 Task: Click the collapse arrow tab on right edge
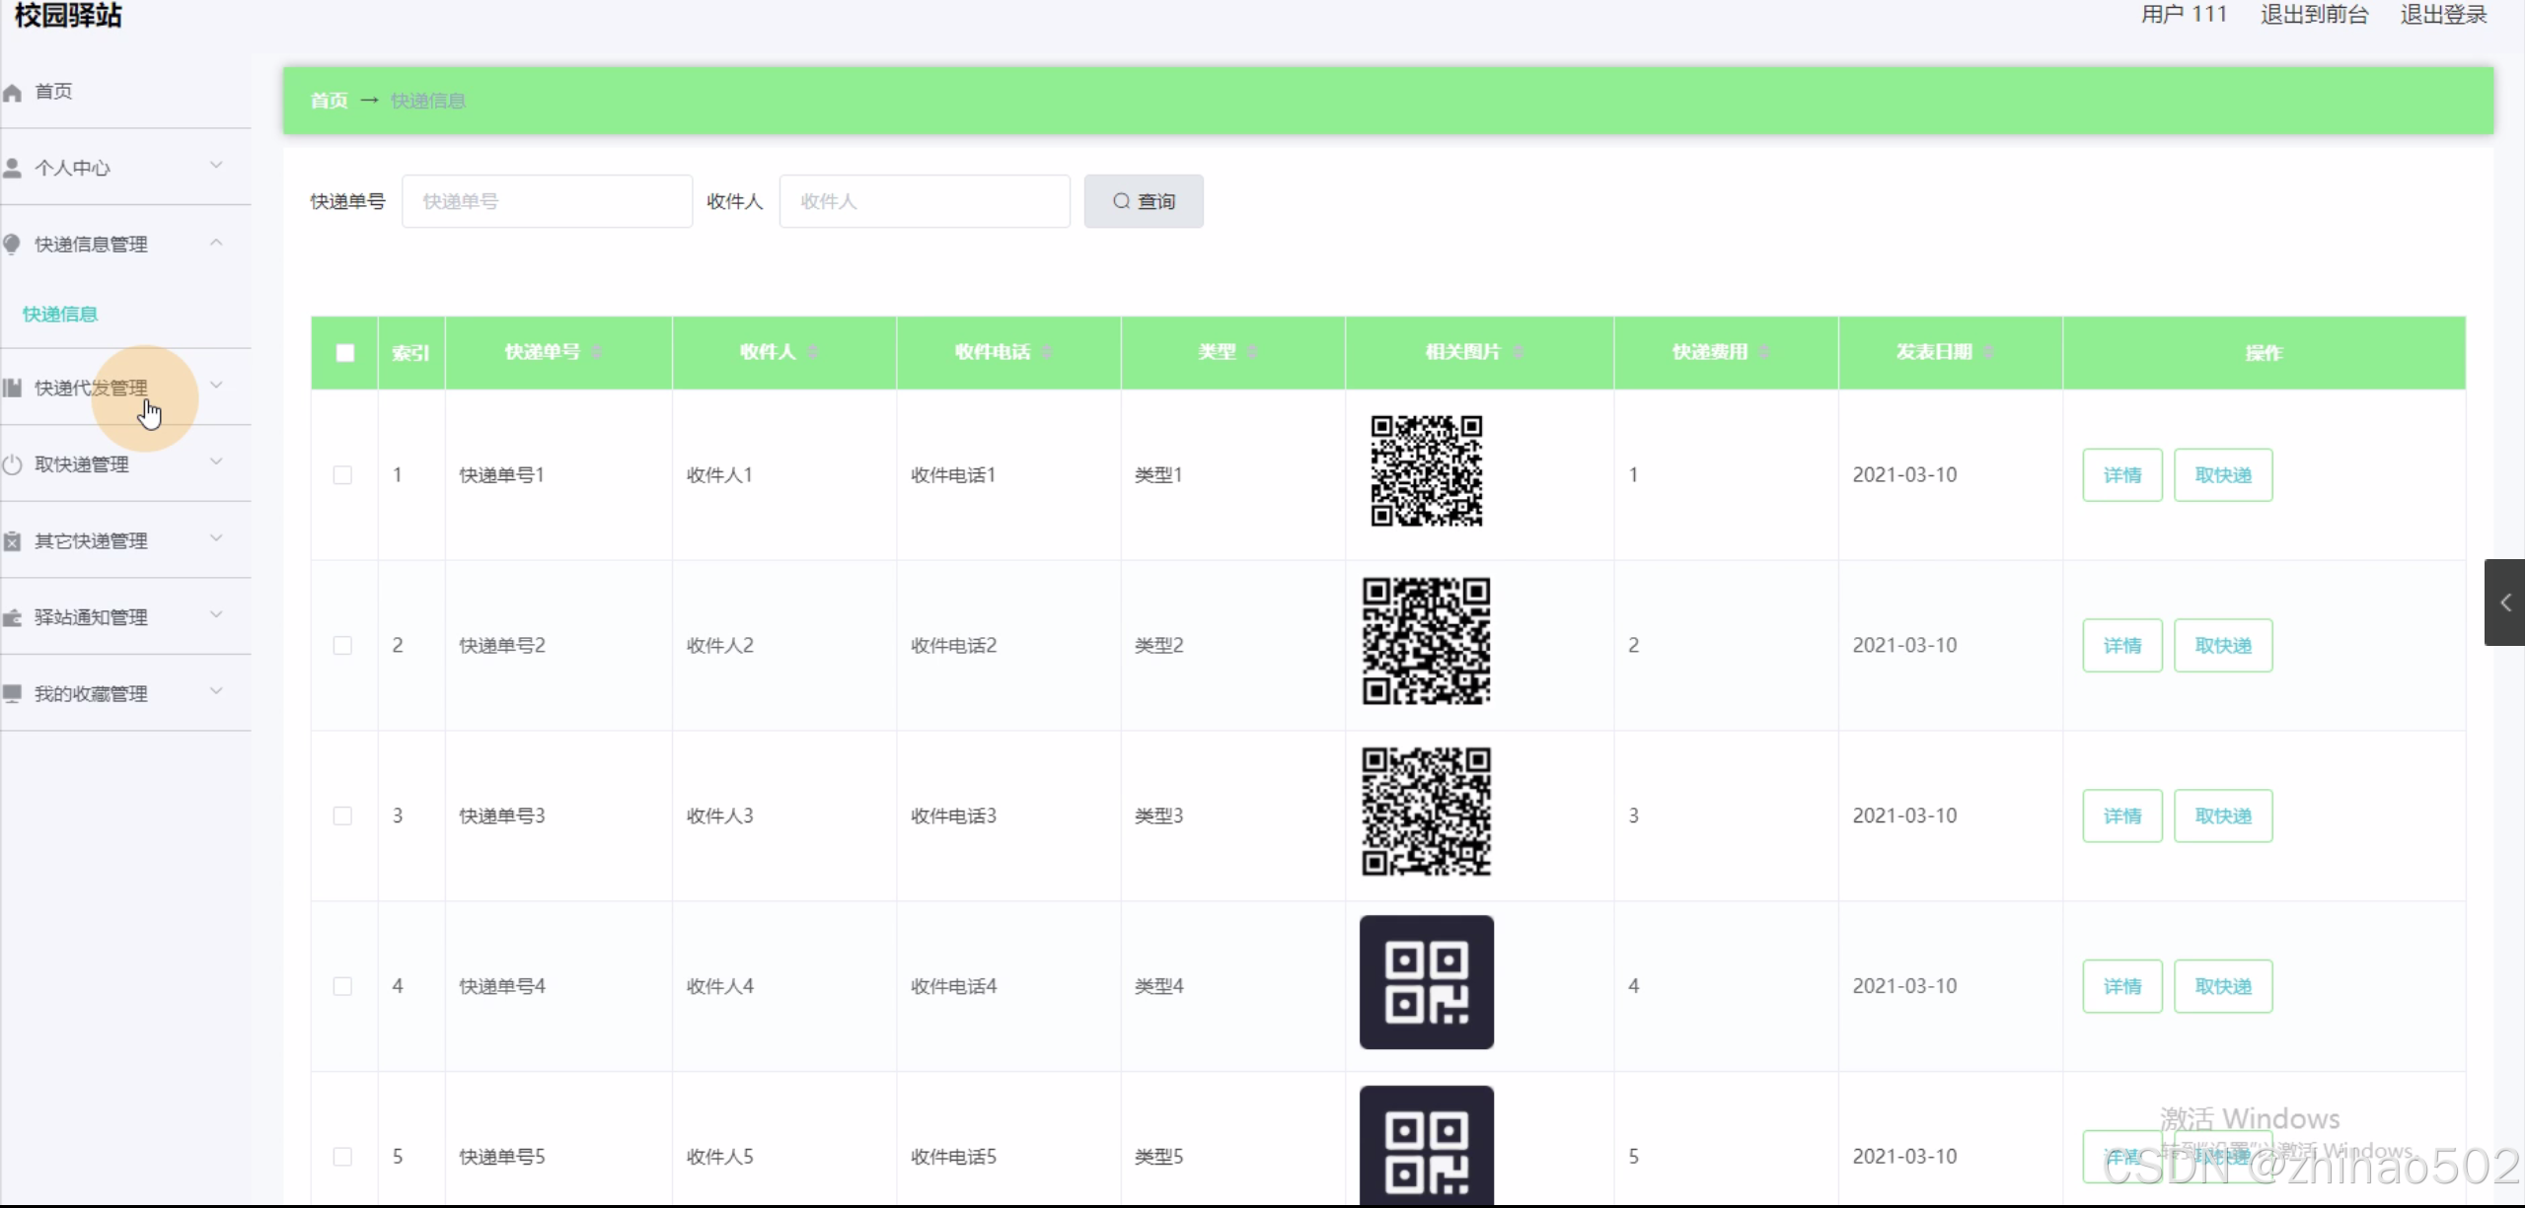pyautogui.click(x=2504, y=603)
